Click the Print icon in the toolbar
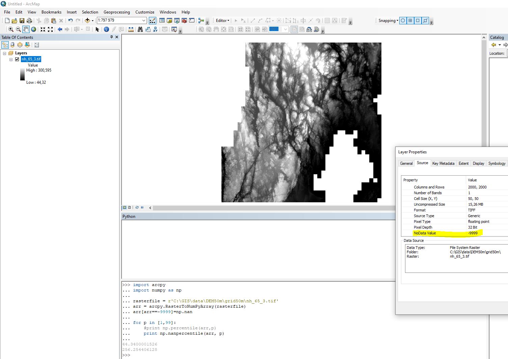 click(x=29, y=21)
